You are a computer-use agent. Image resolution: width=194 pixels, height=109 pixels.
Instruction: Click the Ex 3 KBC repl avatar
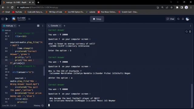(x=14, y=19)
